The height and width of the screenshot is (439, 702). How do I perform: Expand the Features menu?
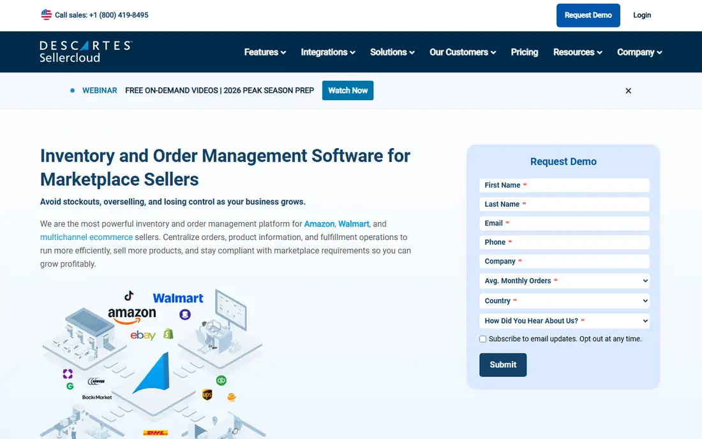tap(265, 52)
